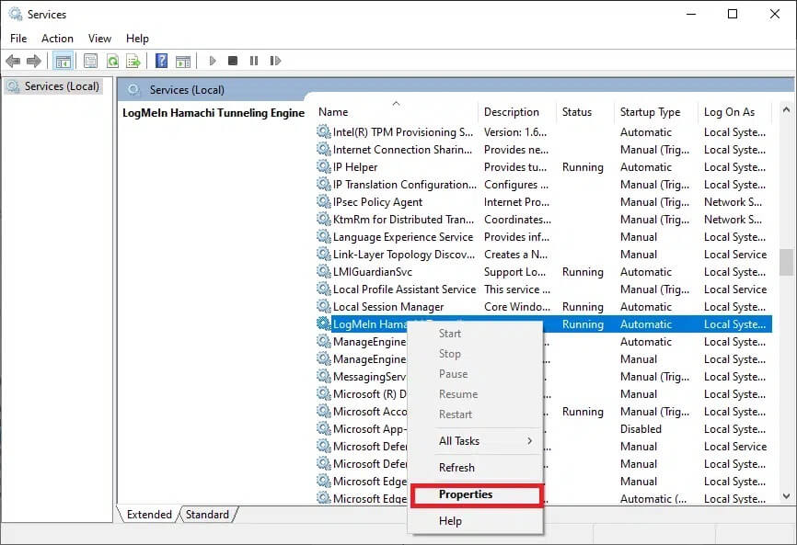Click the Show/Hide Console Tree toolbar icon

(x=64, y=61)
